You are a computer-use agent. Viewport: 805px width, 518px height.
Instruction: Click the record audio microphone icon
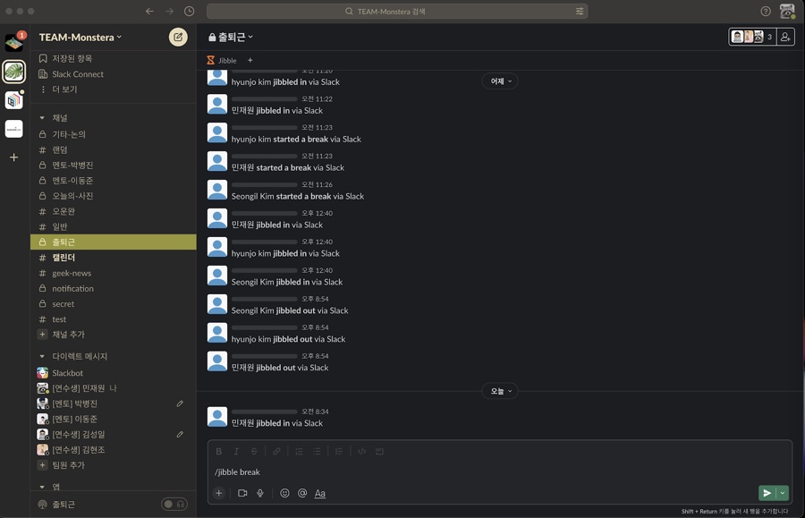coord(260,493)
